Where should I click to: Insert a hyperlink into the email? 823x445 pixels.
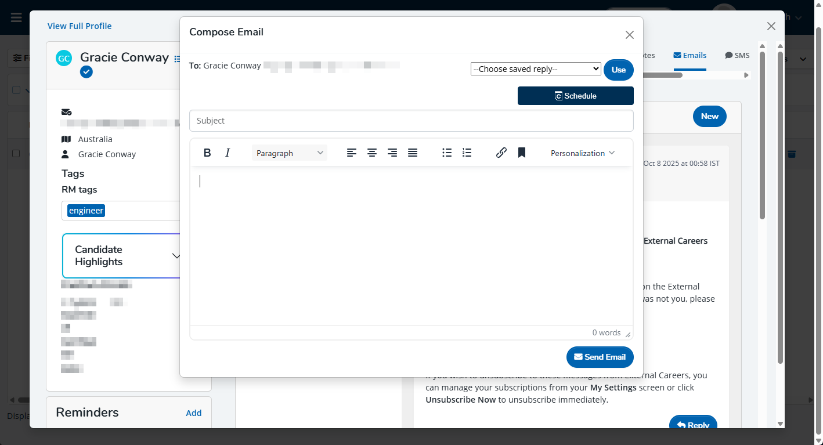[501, 153]
